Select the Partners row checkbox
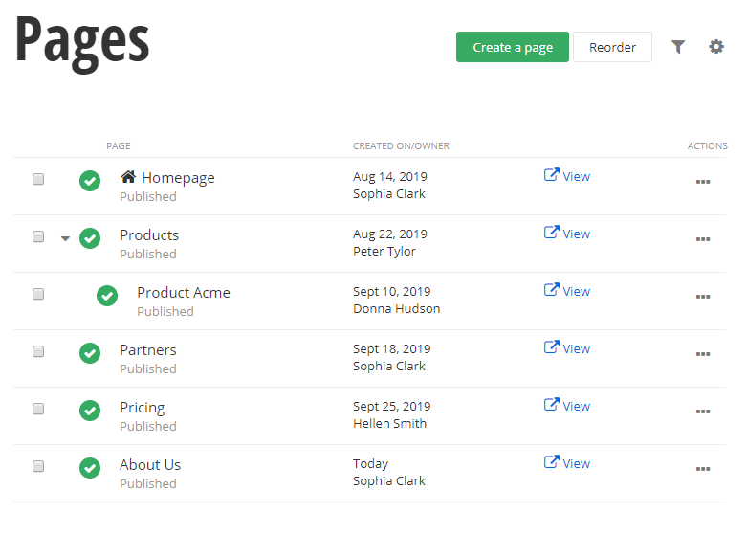Viewport: 747px width, 535px height. click(x=38, y=351)
